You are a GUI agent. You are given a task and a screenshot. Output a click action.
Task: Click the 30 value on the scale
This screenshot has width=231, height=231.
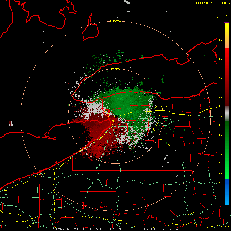(220, 87)
